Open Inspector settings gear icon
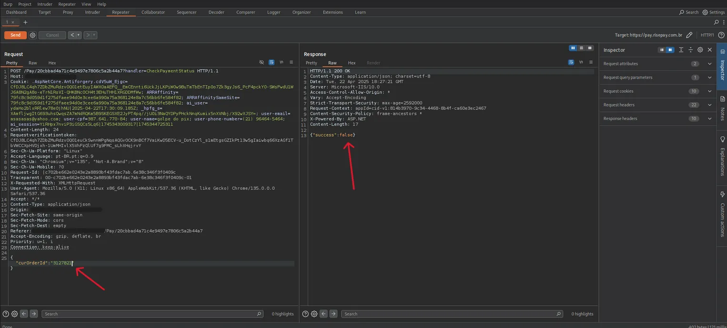This screenshot has height=328, width=727. tap(700, 50)
